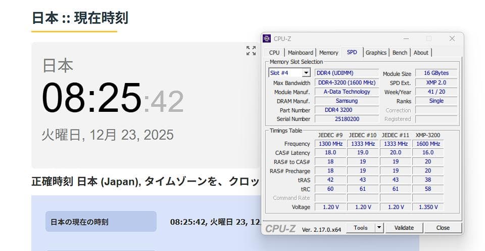Screen dimensions: 485x251
Task: Click the DRAM Manuf. value Samsung
Action: coord(347,101)
